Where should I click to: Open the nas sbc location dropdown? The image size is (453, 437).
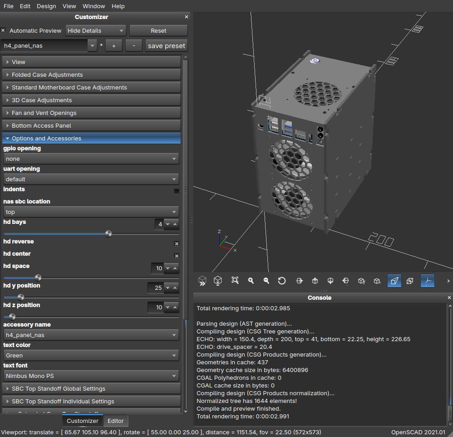[x=91, y=212]
